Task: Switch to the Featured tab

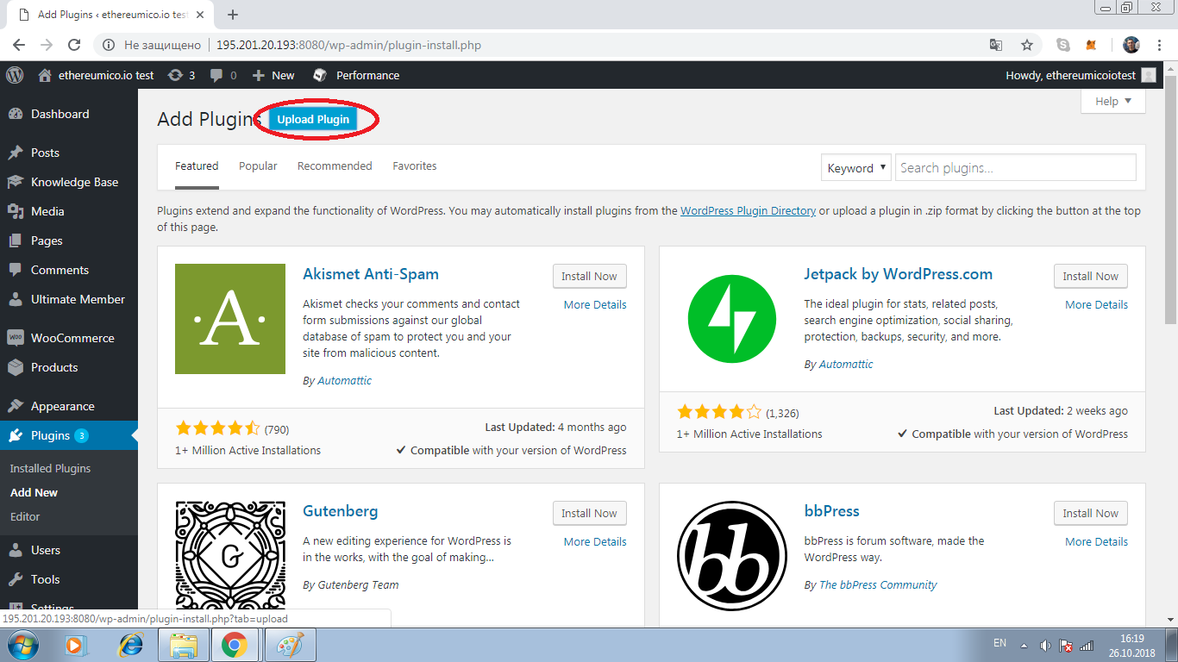Action: [197, 165]
